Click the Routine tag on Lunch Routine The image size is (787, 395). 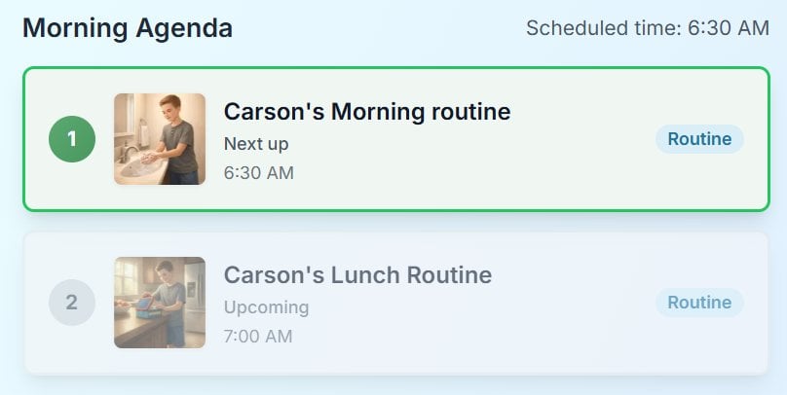pyautogui.click(x=699, y=303)
